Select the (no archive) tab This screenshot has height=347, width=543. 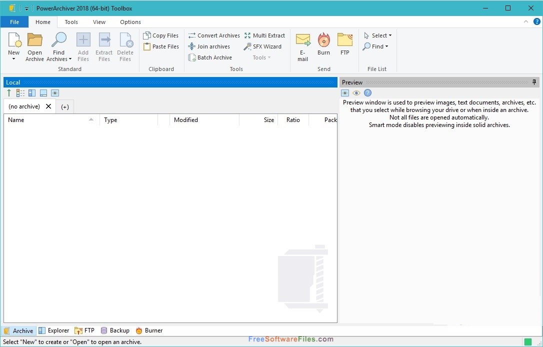[24, 106]
